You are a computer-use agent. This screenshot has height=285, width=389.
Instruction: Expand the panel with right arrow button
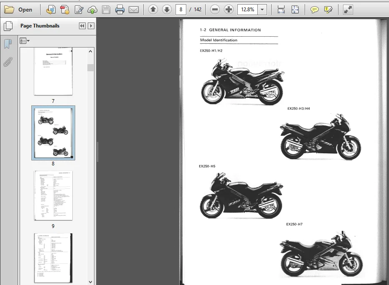click(x=91, y=26)
